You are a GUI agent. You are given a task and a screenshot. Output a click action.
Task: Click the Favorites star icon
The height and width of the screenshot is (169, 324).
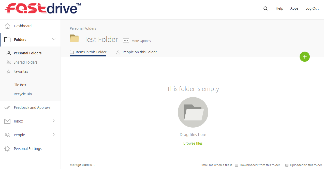tap(9, 71)
